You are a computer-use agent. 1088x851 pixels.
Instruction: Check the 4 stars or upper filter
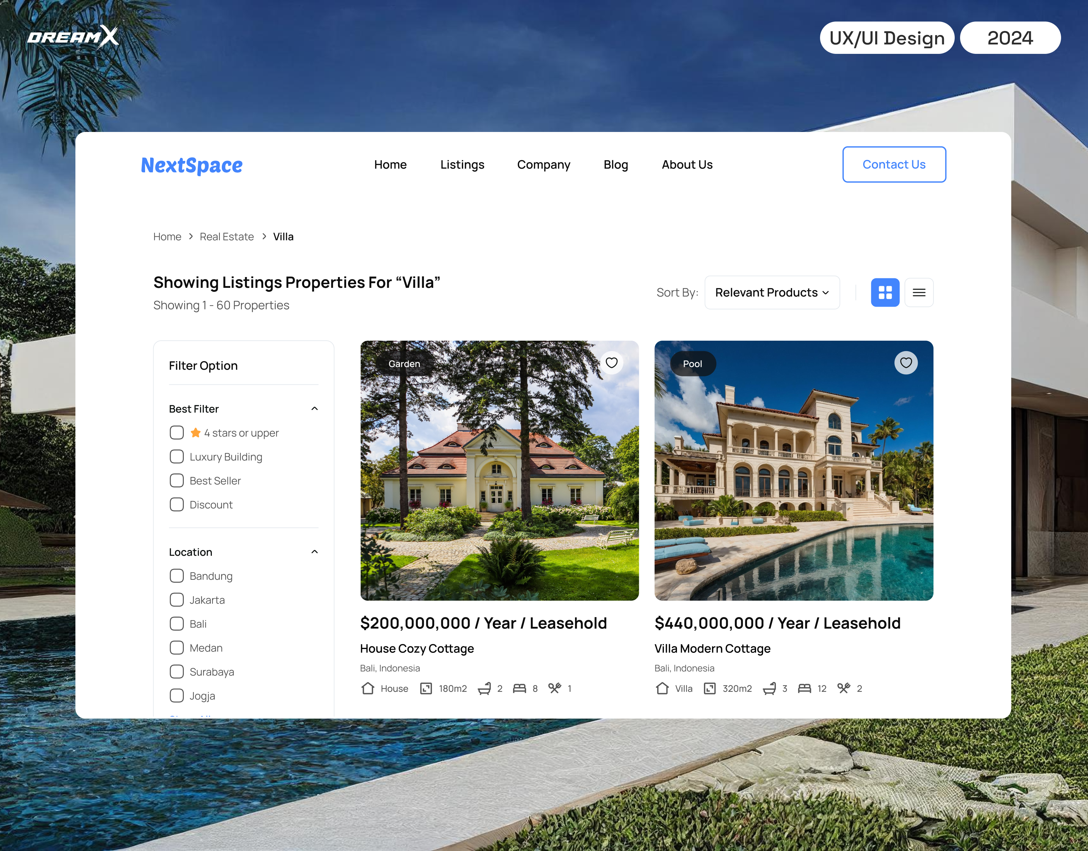pyautogui.click(x=177, y=433)
